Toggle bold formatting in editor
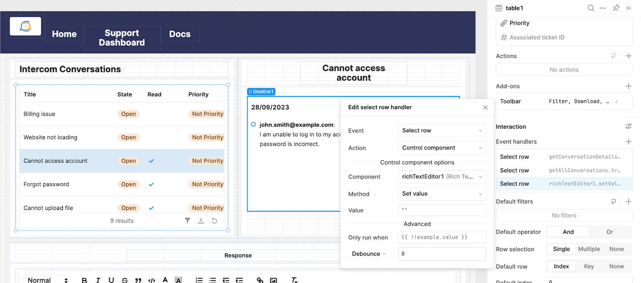 pos(85,280)
